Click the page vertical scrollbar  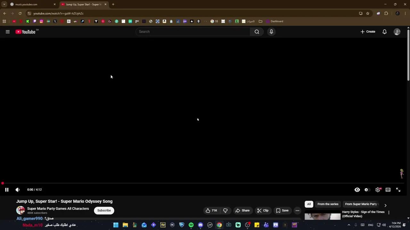408,54
